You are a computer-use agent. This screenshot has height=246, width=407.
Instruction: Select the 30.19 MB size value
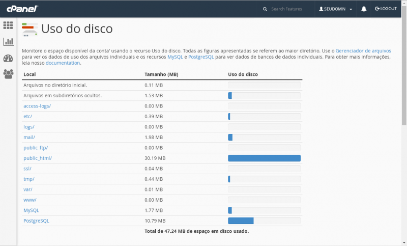coord(155,158)
